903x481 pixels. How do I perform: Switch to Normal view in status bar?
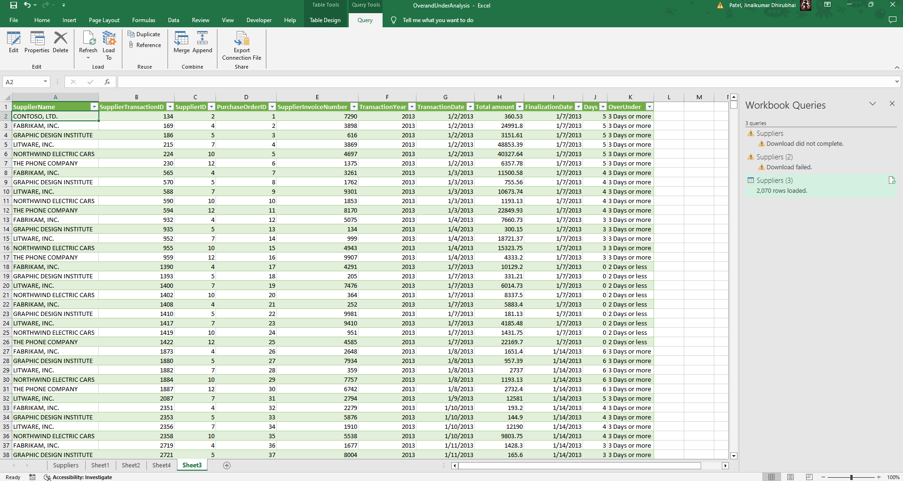click(x=771, y=477)
